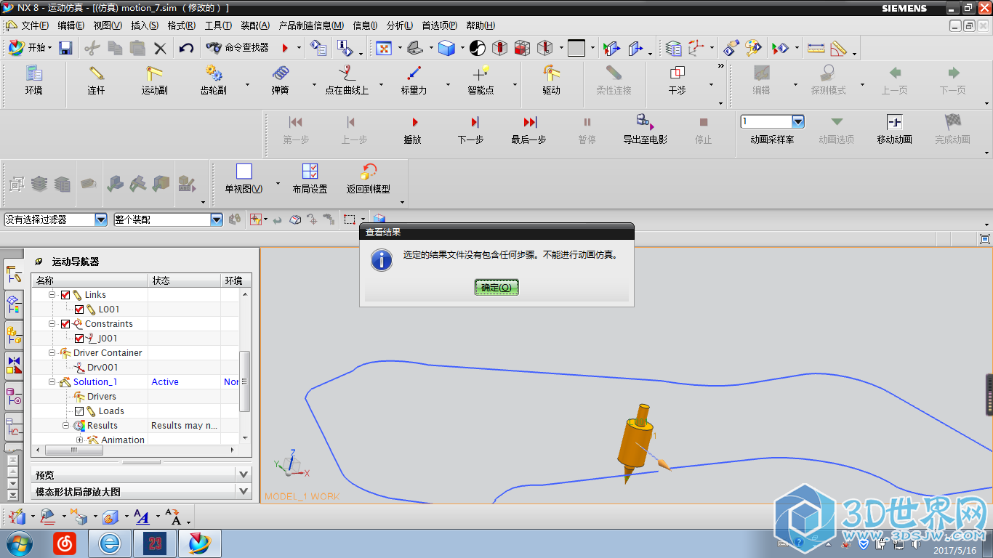Screen dimensions: 993x558
Task: Click 下一步 (Next Step) playback control
Action: point(471,129)
